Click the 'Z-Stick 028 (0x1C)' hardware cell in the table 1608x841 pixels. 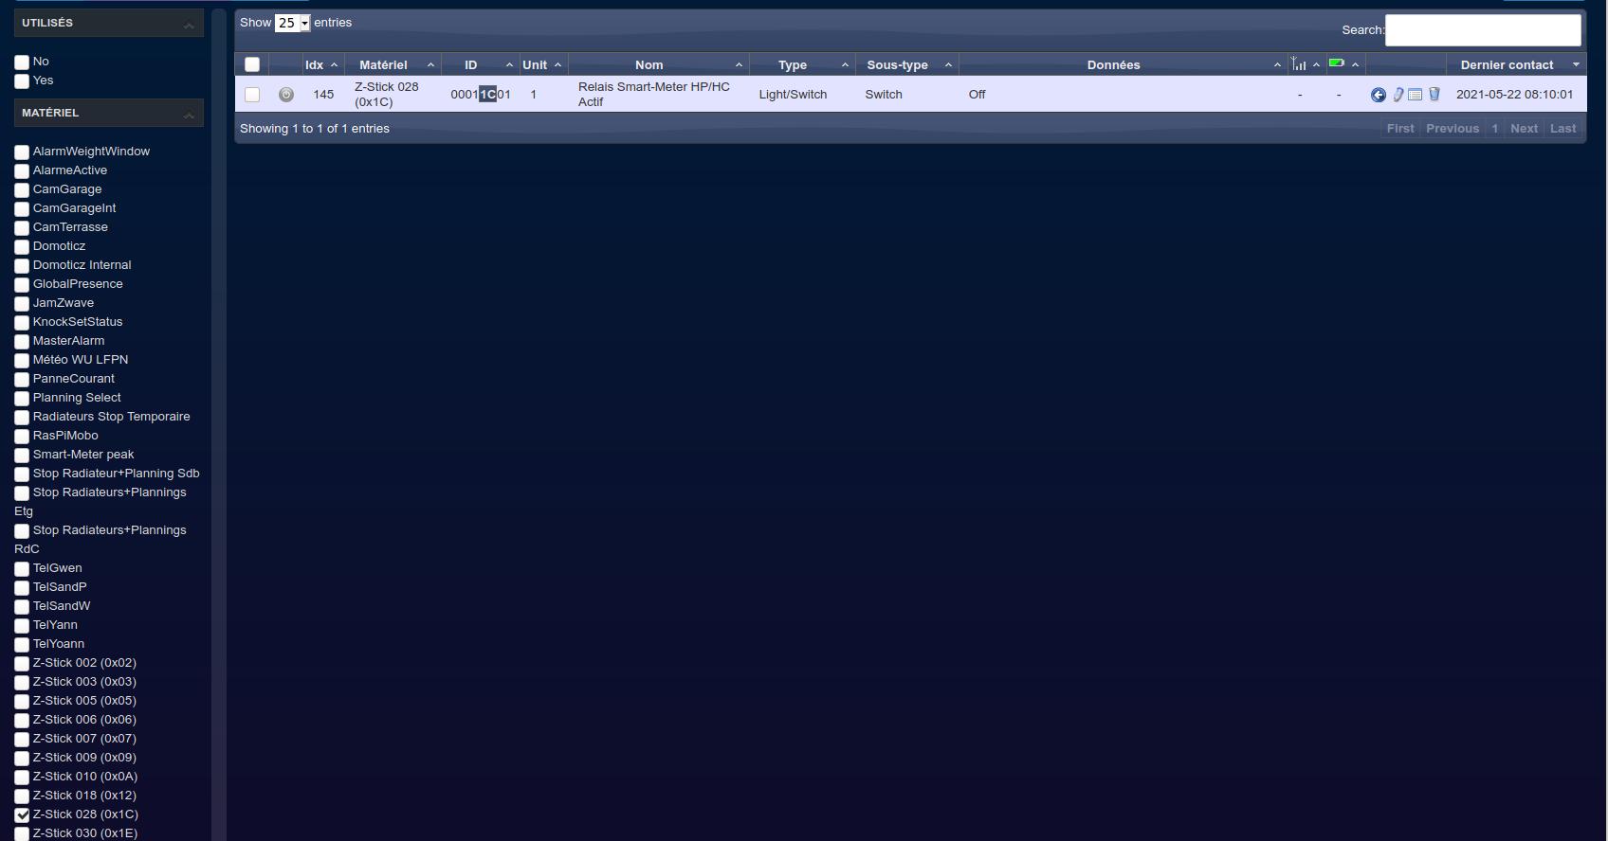click(x=387, y=95)
